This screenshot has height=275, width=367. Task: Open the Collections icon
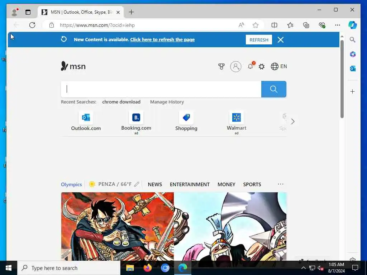click(x=306, y=25)
